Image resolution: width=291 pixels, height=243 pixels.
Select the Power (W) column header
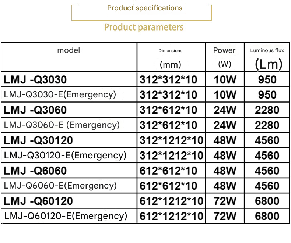[x=225, y=57]
